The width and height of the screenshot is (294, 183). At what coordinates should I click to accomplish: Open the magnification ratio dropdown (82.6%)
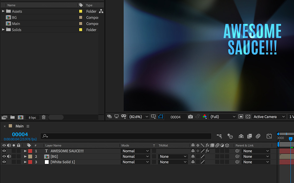coord(139,117)
